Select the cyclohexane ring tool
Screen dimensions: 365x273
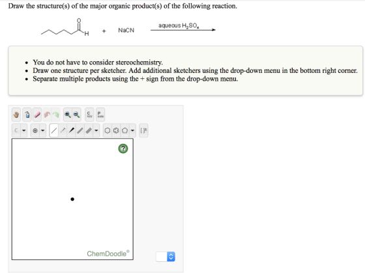[107, 130]
